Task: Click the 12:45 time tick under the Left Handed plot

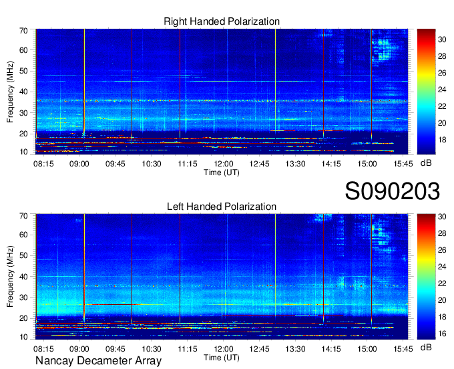Action: click(x=260, y=349)
